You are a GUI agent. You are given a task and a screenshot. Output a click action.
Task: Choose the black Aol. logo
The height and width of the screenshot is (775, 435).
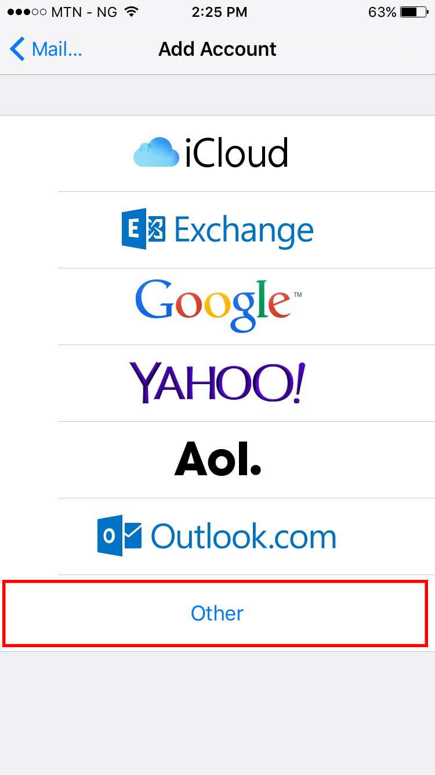click(218, 459)
